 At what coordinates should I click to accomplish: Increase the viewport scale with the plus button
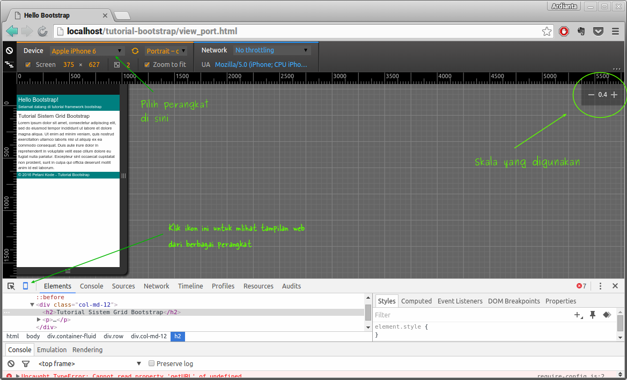(614, 95)
